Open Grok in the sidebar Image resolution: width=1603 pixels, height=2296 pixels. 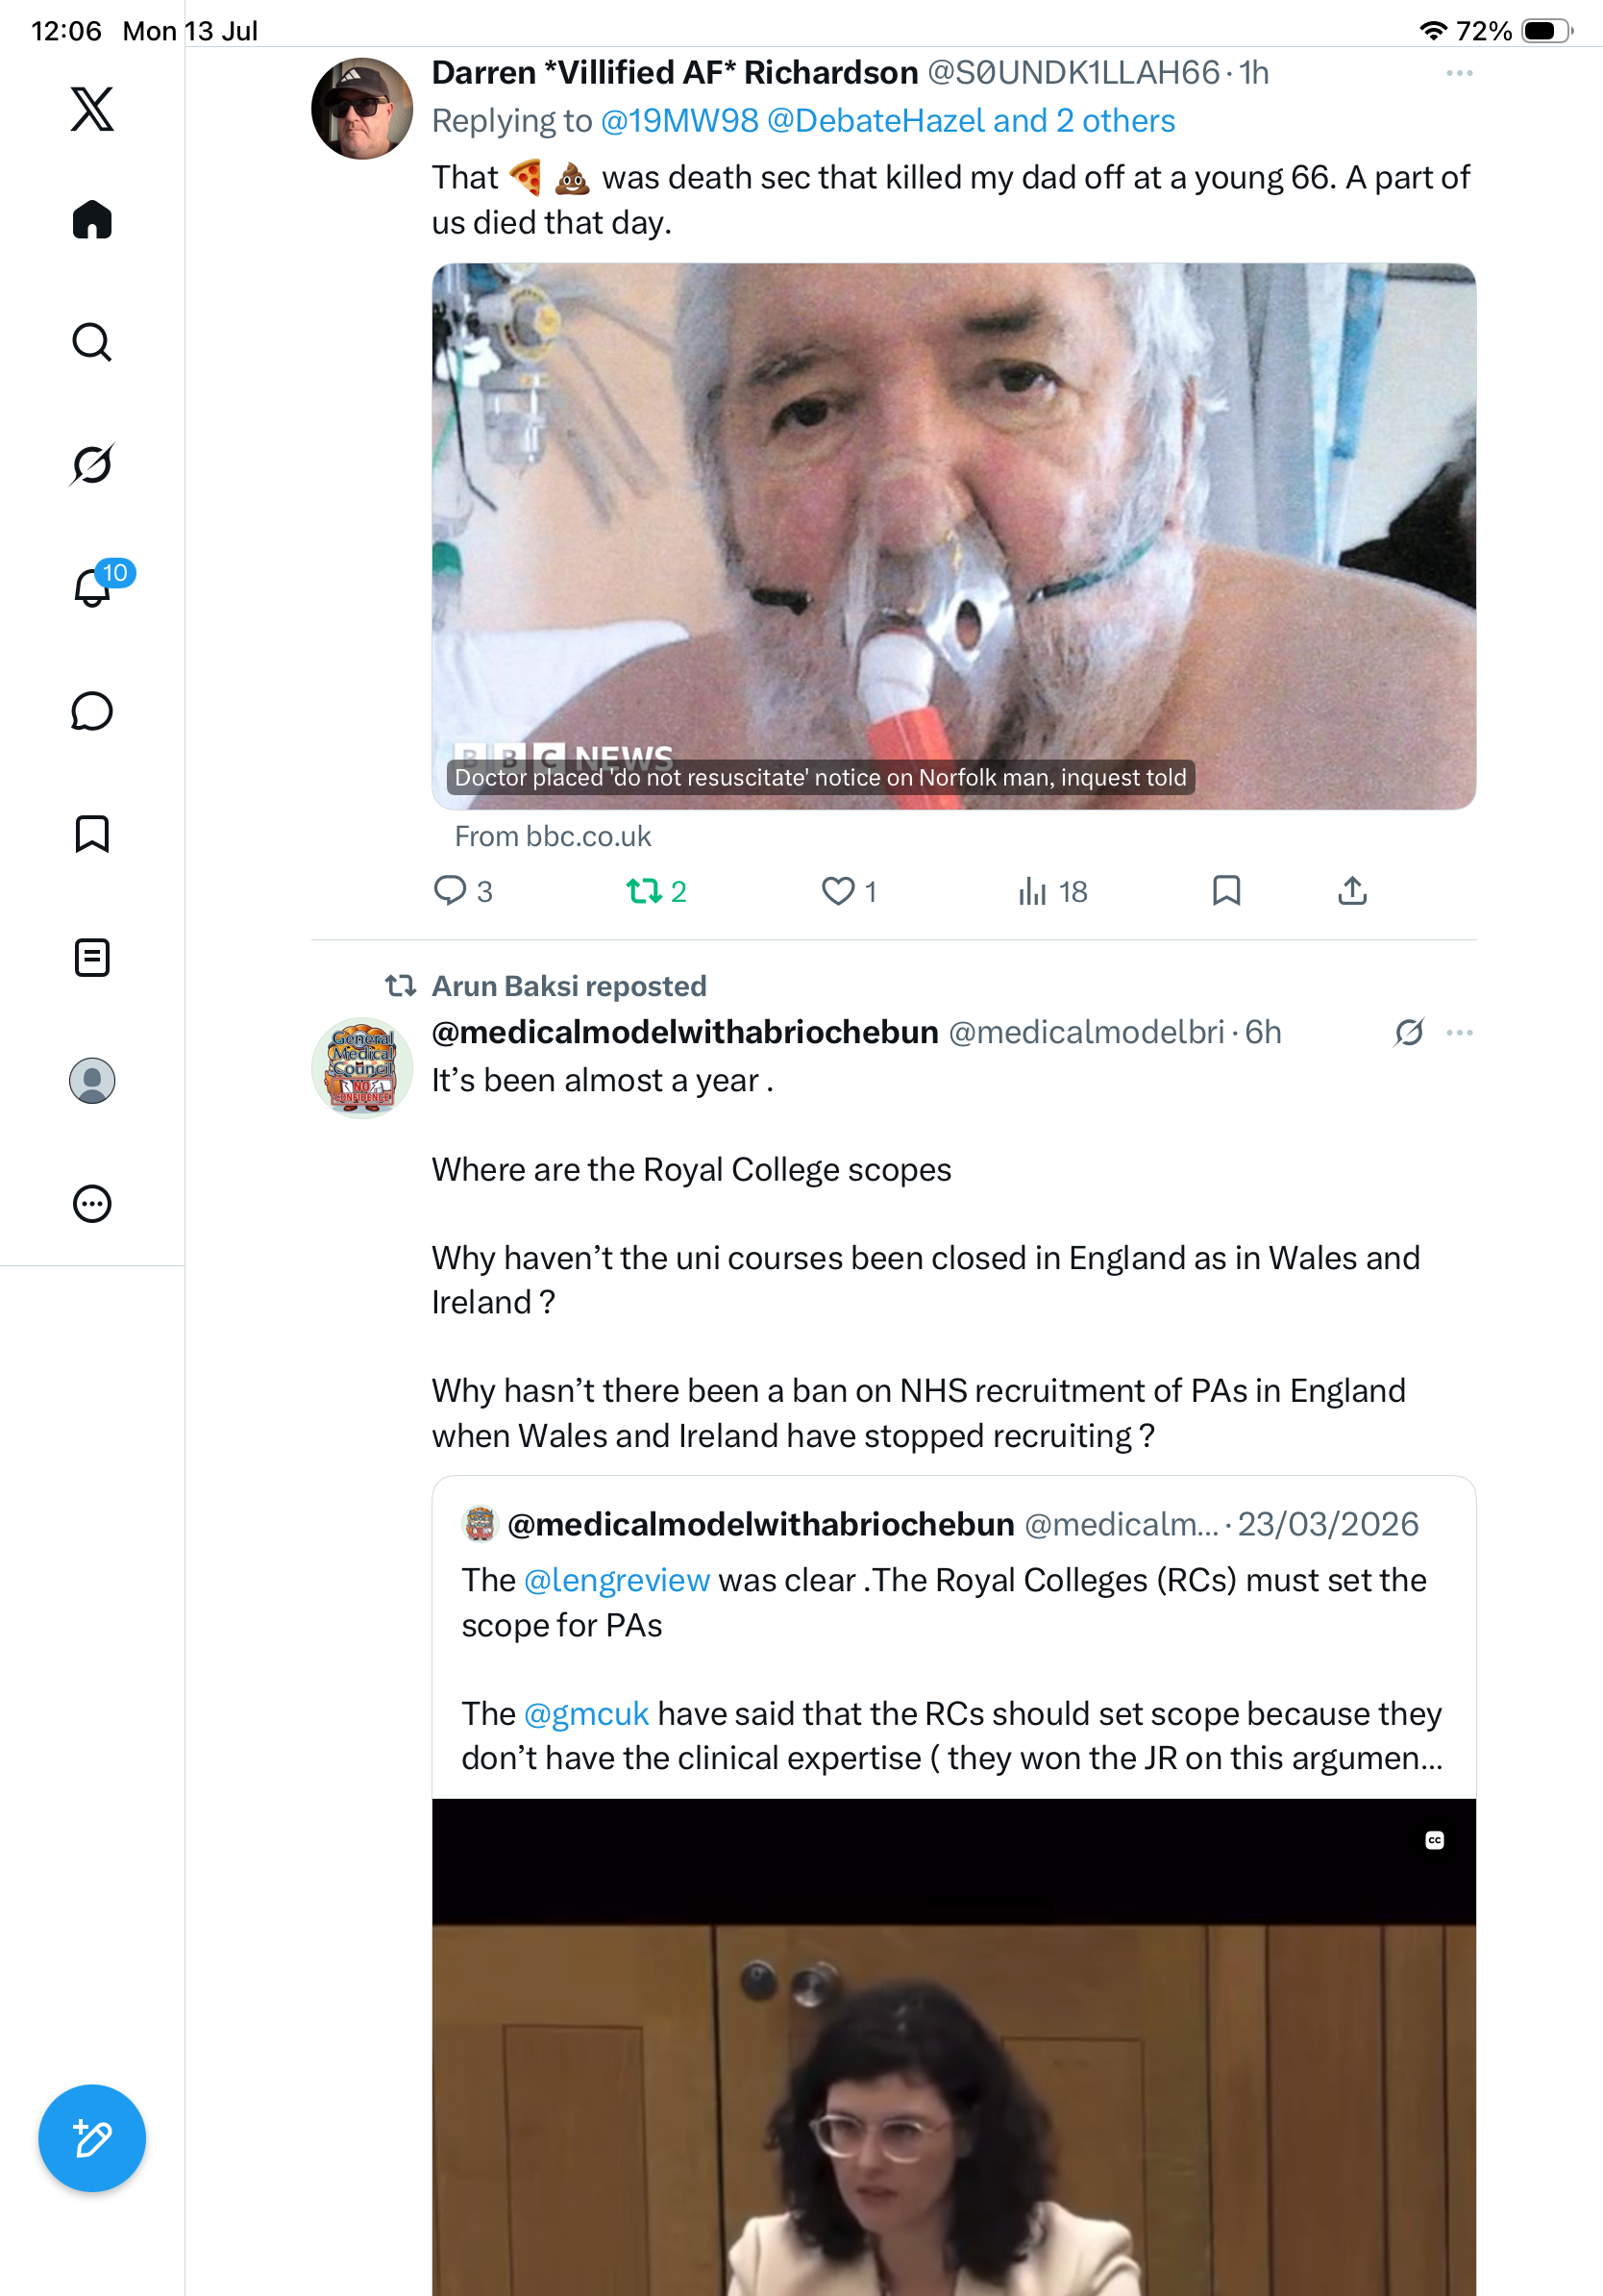pos(92,464)
